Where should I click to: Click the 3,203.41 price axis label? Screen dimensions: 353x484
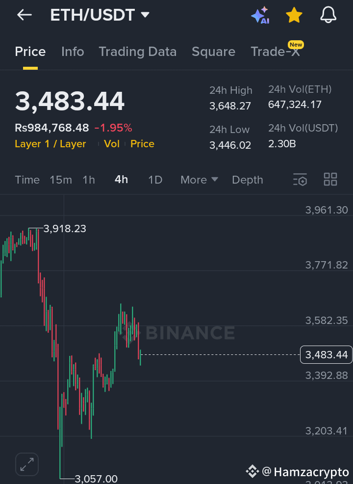[x=327, y=430]
